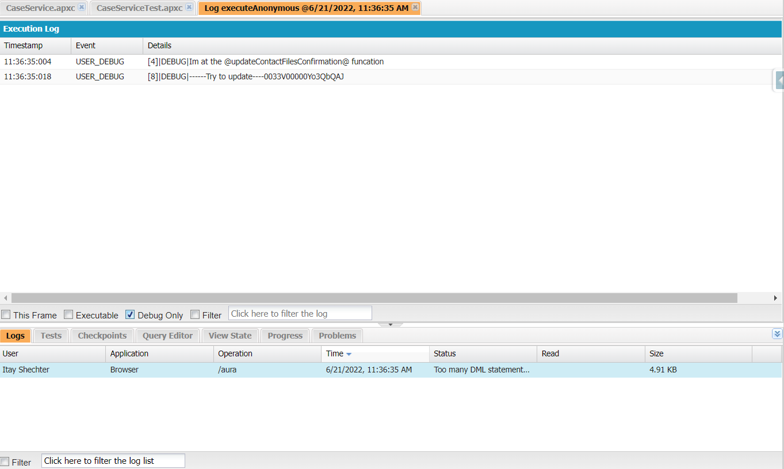784x469 pixels.
Task: Toggle the log list Filter checkbox
Action: point(5,462)
